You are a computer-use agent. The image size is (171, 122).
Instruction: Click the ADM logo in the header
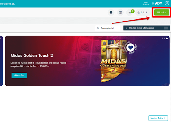pos(157,3)
